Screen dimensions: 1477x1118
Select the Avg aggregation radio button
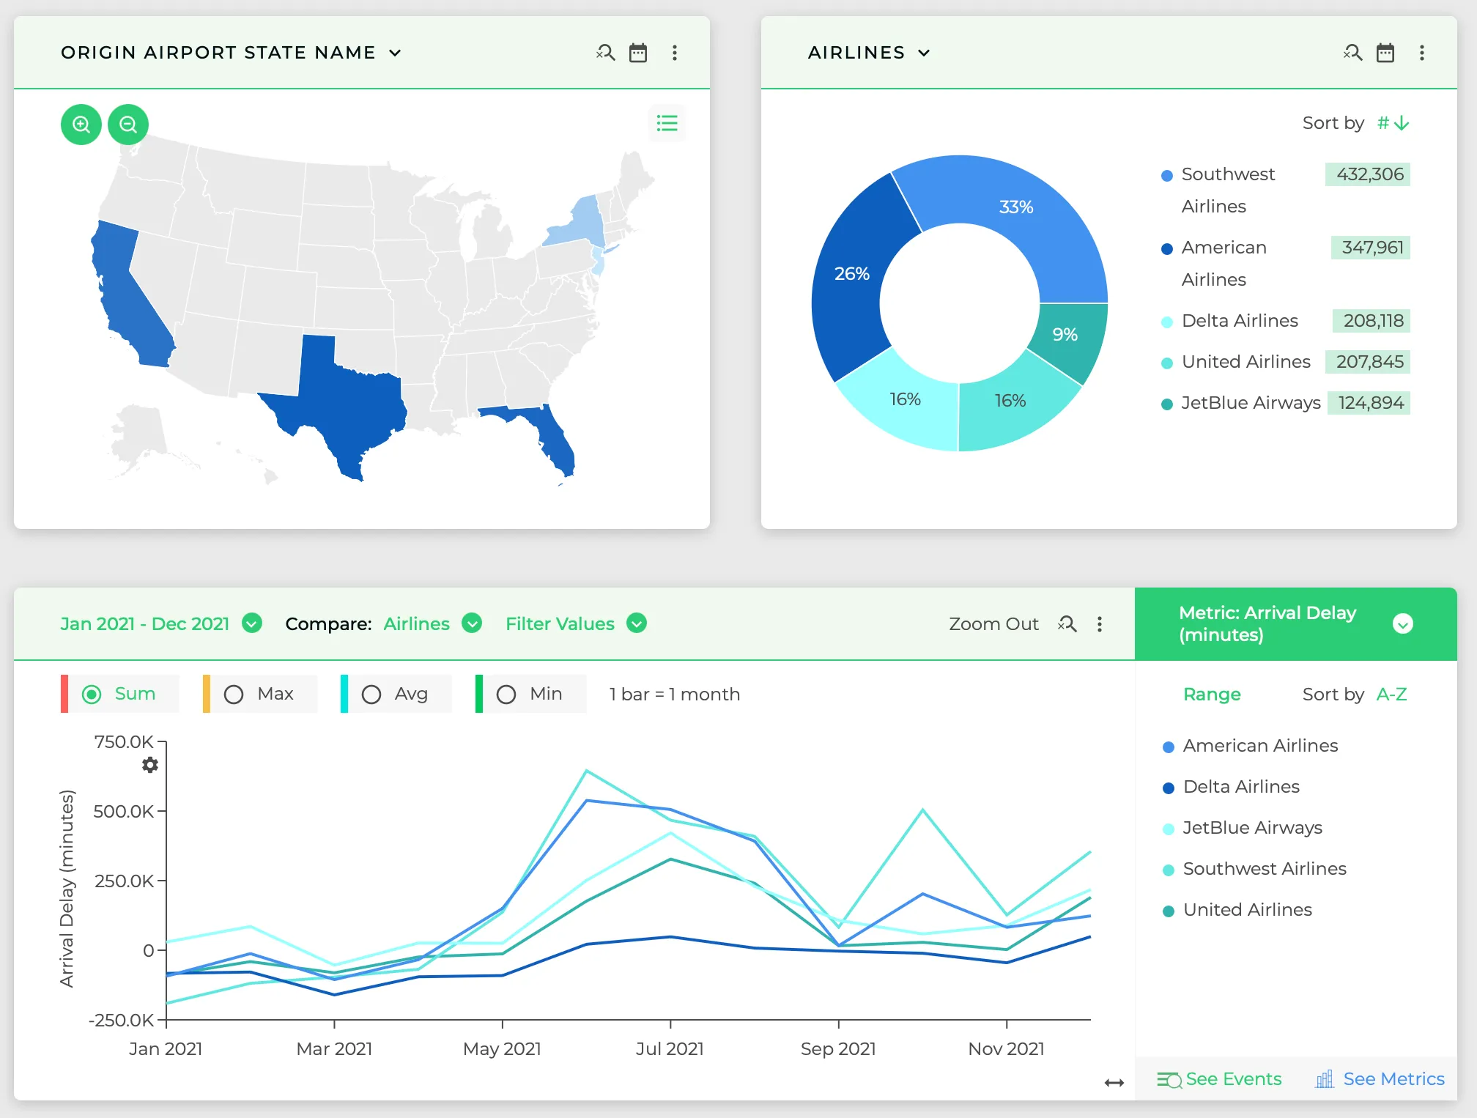point(371,694)
